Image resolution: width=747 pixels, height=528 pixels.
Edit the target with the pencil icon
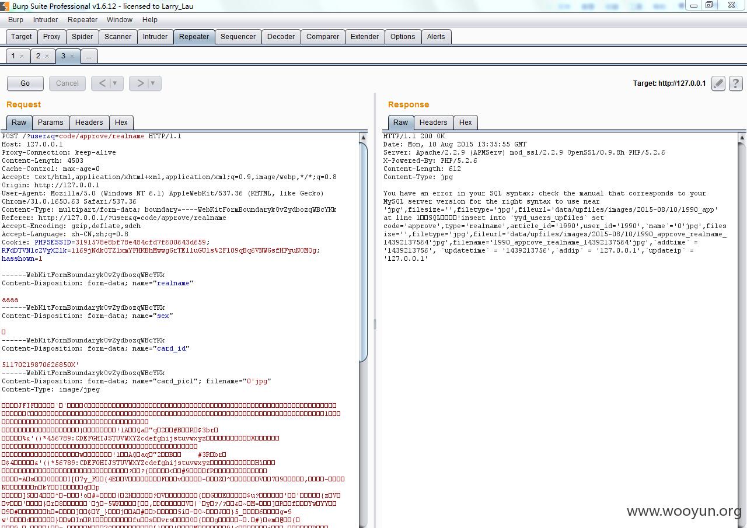718,83
